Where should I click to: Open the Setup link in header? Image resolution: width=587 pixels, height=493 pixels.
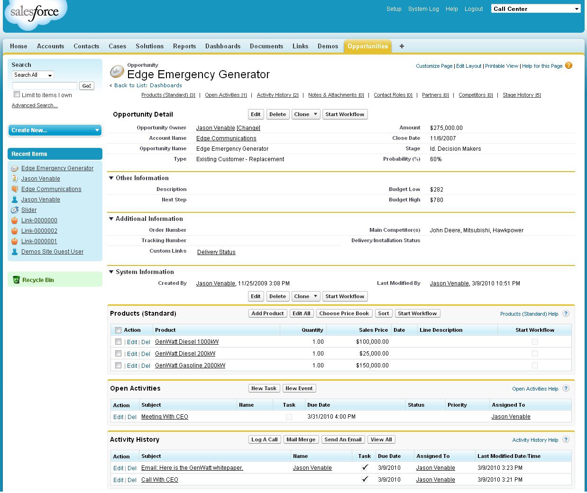(x=394, y=9)
